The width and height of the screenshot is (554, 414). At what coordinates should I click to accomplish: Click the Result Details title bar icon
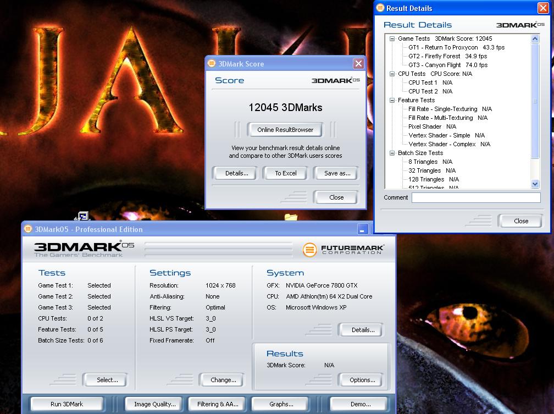[380, 8]
